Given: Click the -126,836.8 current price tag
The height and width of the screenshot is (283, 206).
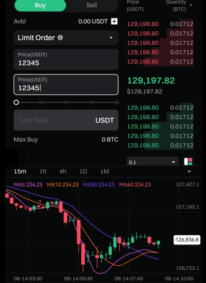Looking at the screenshot, I should click(187, 240).
